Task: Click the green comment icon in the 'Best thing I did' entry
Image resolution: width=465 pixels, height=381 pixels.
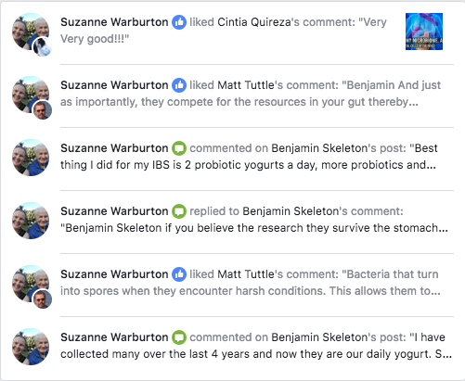Action: click(x=179, y=148)
